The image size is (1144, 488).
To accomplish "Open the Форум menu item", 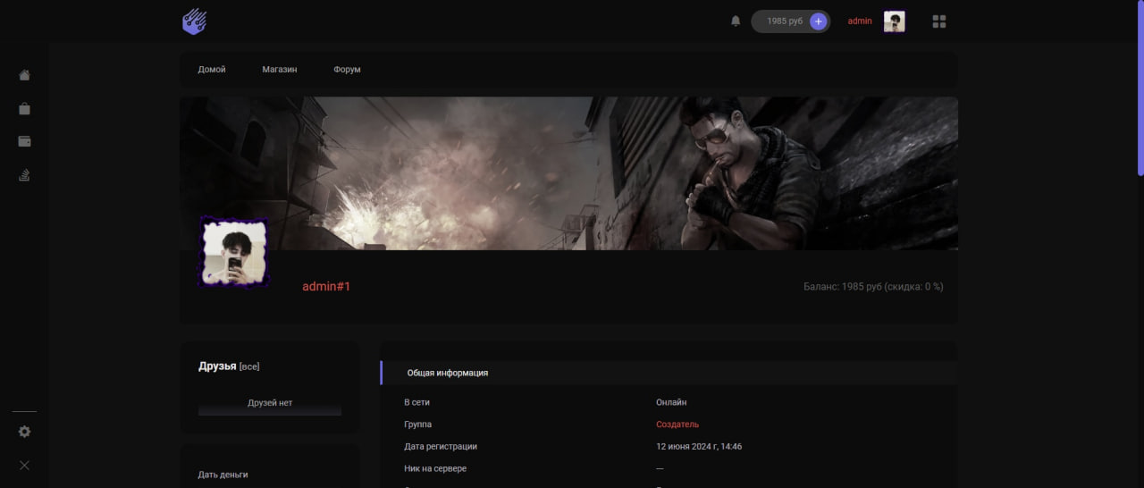I will click(x=347, y=70).
